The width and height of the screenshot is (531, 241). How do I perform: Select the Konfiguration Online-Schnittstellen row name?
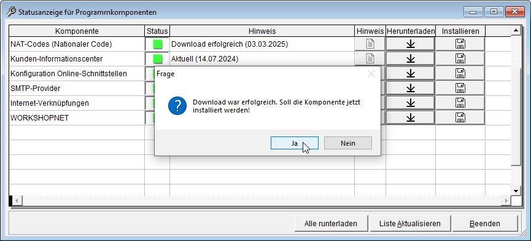(69, 74)
